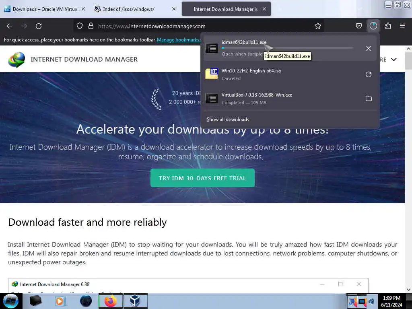This screenshot has height=309, width=412.
Task: Open the Save to Pocket icon
Action: coord(359,26)
